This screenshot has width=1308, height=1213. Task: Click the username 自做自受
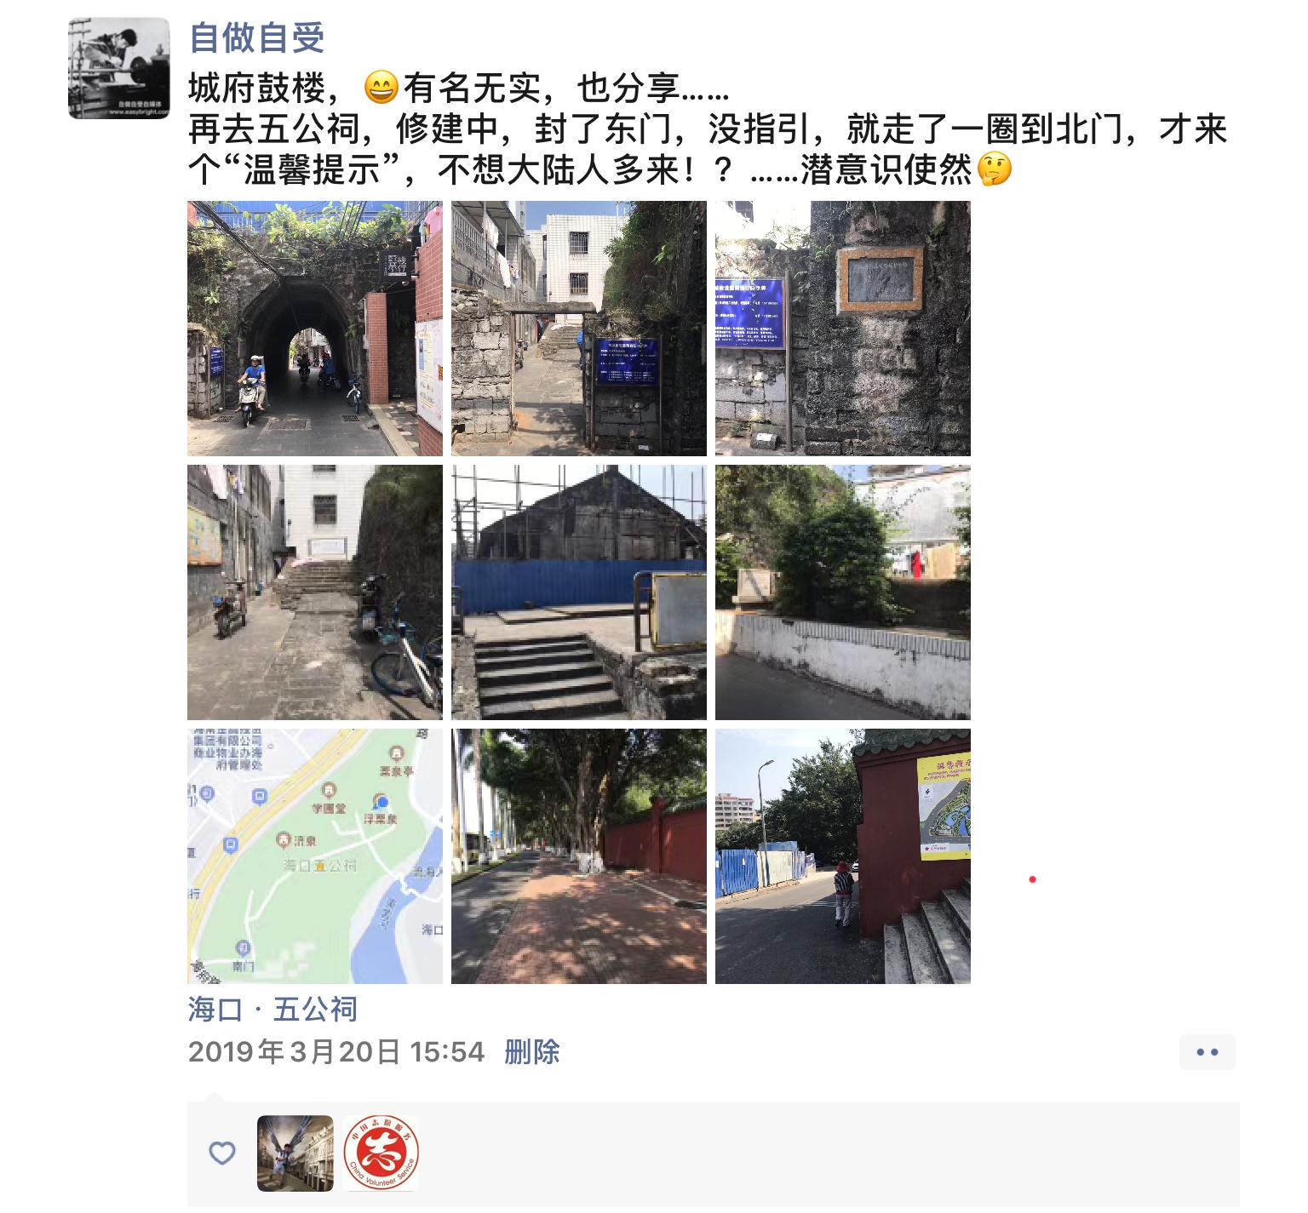click(x=256, y=37)
